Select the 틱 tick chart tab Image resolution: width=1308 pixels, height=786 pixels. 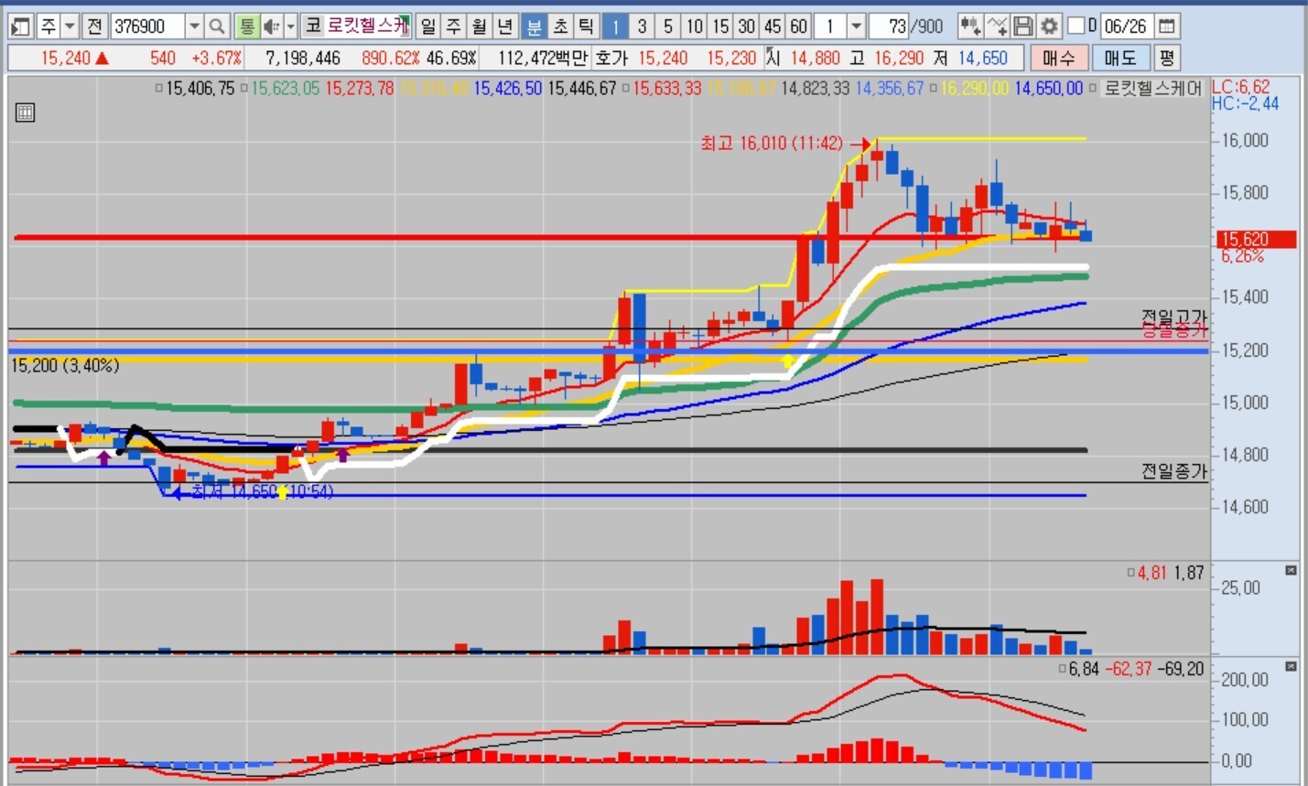(x=586, y=26)
